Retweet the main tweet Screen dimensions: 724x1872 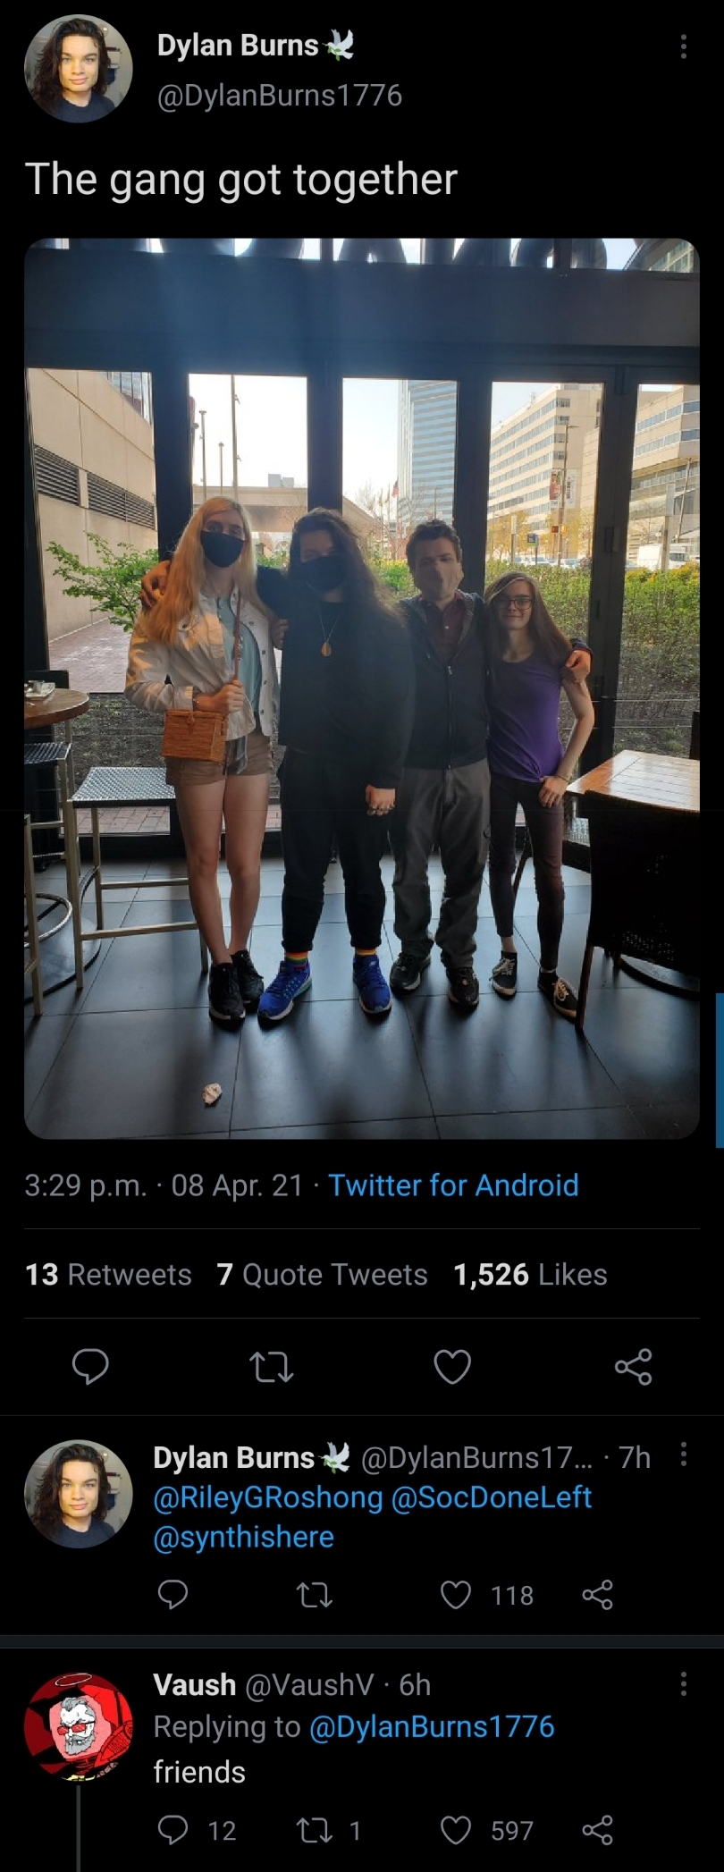click(271, 1367)
